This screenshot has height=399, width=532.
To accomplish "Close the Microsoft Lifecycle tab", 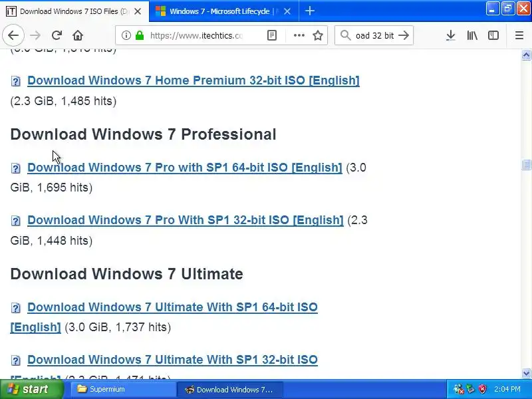I will [x=287, y=11].
